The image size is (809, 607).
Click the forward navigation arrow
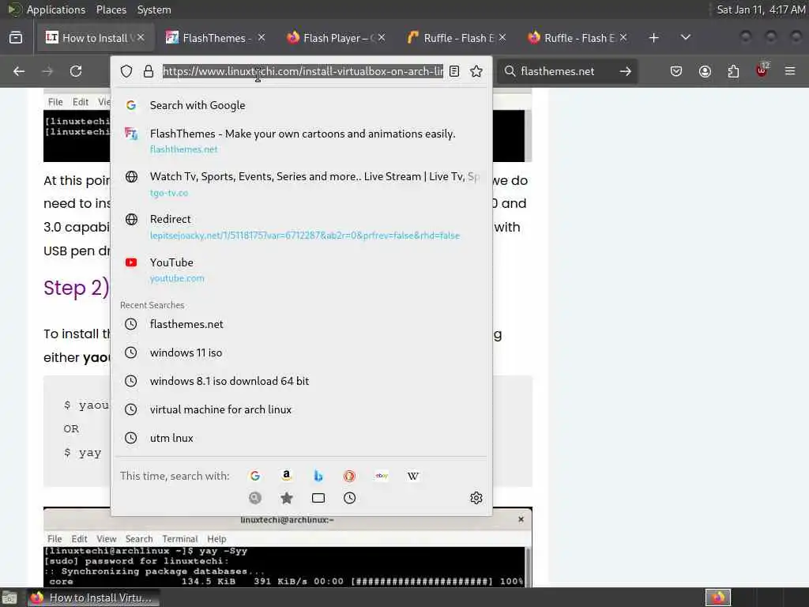point(47,71)
